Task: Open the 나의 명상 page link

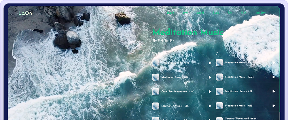Action: pos(260,13)
